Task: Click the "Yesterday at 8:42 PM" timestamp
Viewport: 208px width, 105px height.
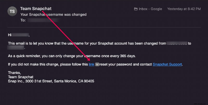Action: pos(184,9)
